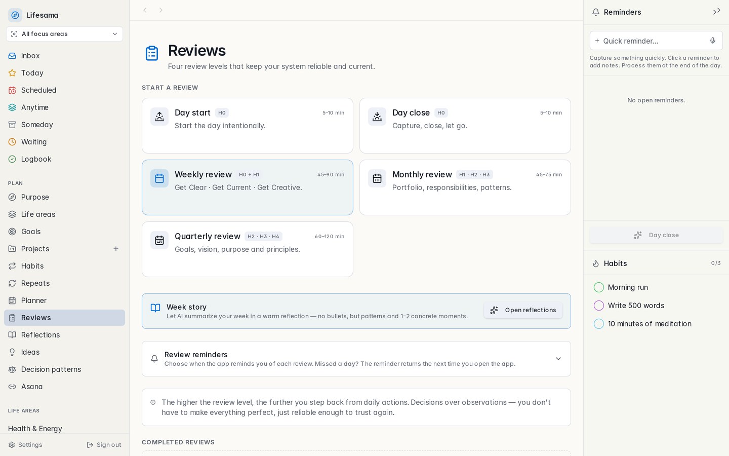Click the Reviews clipboard icon in header
The width and height of the screenshot is (729, 456).
[152, 53]
